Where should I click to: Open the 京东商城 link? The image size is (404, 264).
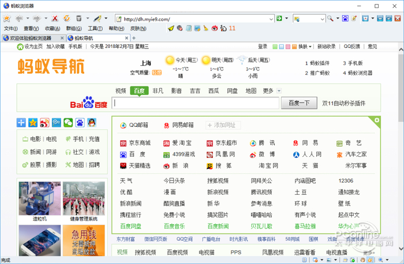[139, 143]
